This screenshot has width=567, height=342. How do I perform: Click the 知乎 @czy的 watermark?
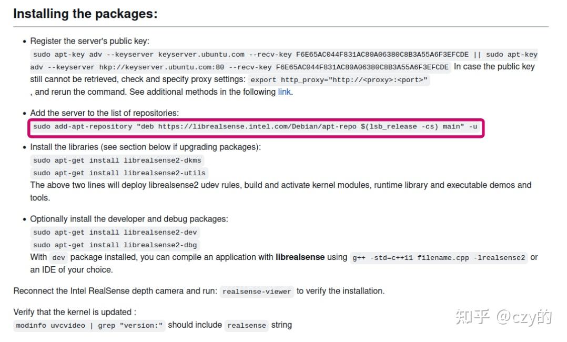503,317
